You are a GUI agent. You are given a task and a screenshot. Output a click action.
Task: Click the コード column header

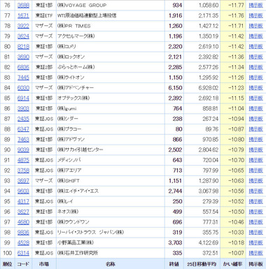23,264
